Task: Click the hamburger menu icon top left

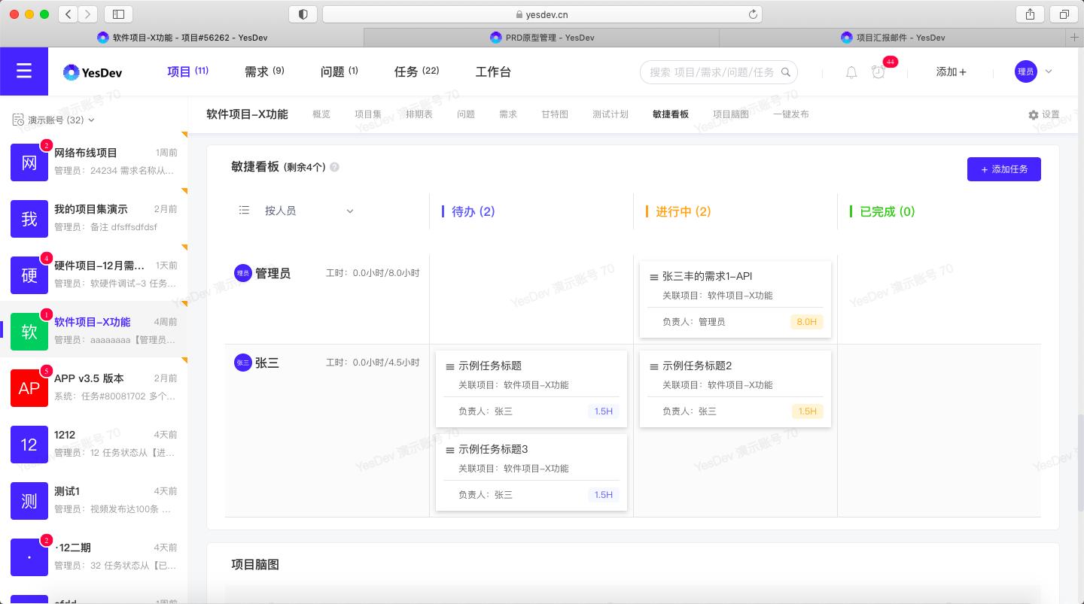Action: [24, 71]
